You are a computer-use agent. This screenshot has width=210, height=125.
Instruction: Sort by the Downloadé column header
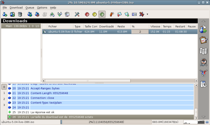(x=107, y=27)
